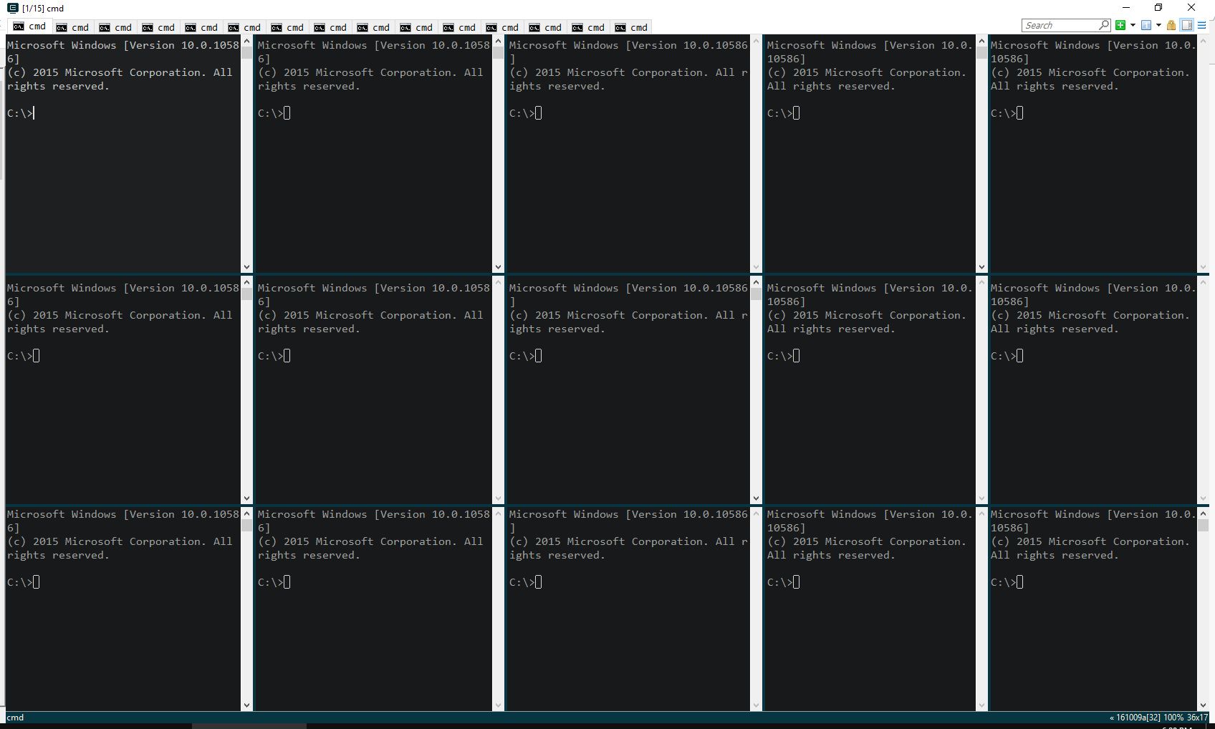
Task: Click the magnifier icon in Search box
Action: tap(1104, 25)
